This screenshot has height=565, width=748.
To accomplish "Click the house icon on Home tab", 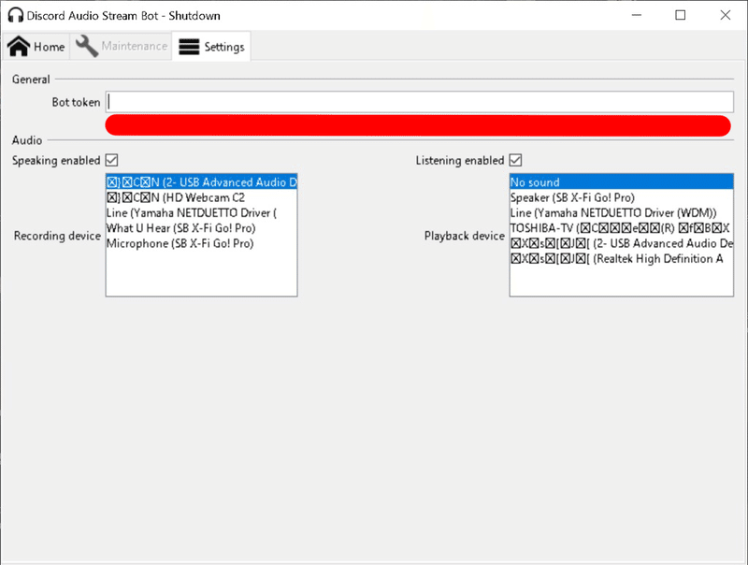I will 19,46.
